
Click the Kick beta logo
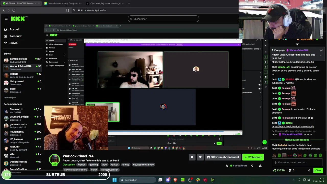(x=19, y=19)
